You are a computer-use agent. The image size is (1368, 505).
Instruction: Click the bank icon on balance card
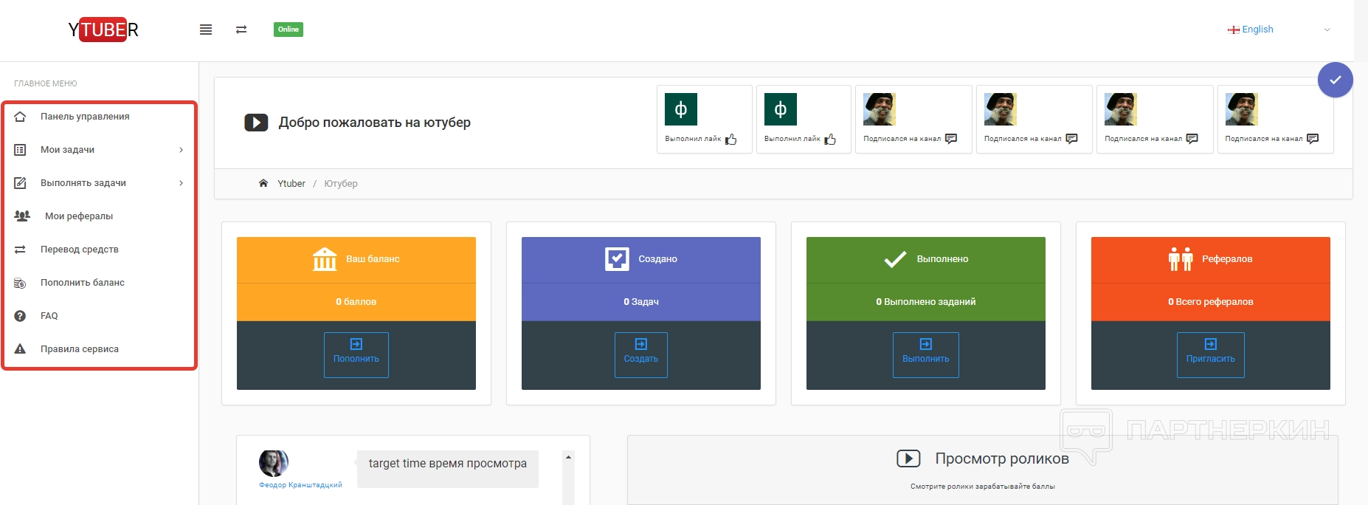[x=325, y=259]
